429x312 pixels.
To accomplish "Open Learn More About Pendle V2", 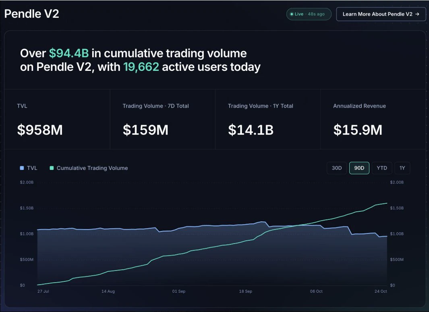I will [x=381, y=14].
